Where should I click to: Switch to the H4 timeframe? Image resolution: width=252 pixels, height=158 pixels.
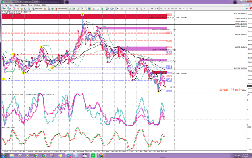[x=180, y=8]
